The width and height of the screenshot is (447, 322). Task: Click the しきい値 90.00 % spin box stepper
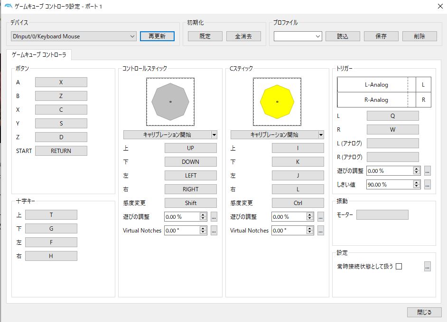(417, 185)
